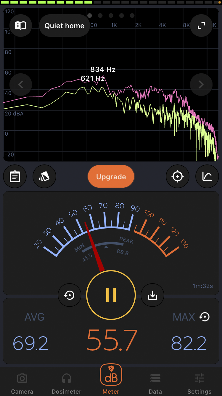Save the recording with the download icon

(152, 295)
